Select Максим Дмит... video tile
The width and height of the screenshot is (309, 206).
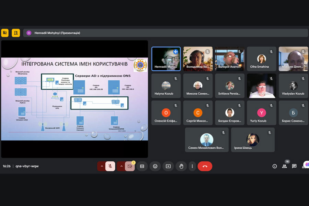point(294,59)
